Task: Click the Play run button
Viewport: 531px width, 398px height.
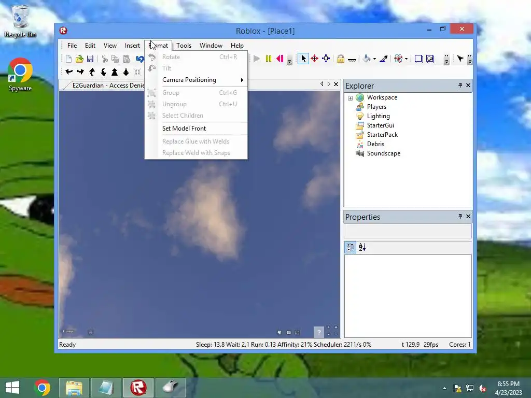Action: tap(257, 59)
